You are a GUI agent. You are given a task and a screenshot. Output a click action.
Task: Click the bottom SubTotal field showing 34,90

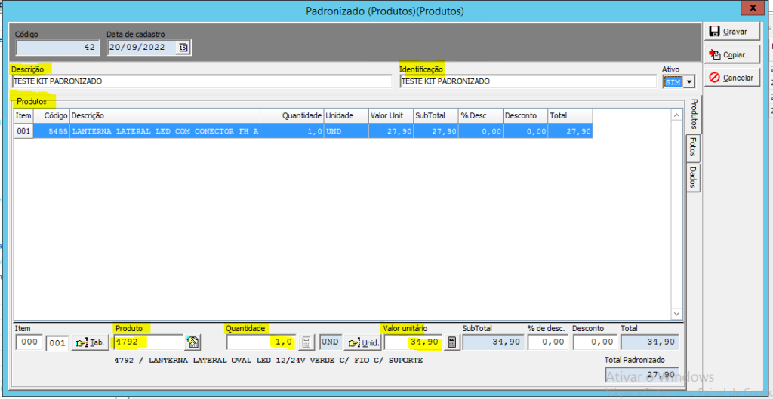492,342
